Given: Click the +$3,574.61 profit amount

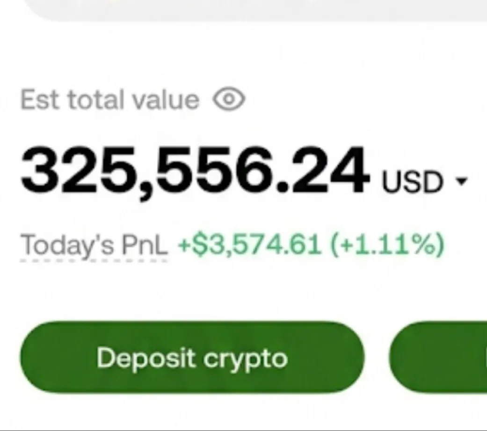Looking at the screenshot, I should (250, 245).
